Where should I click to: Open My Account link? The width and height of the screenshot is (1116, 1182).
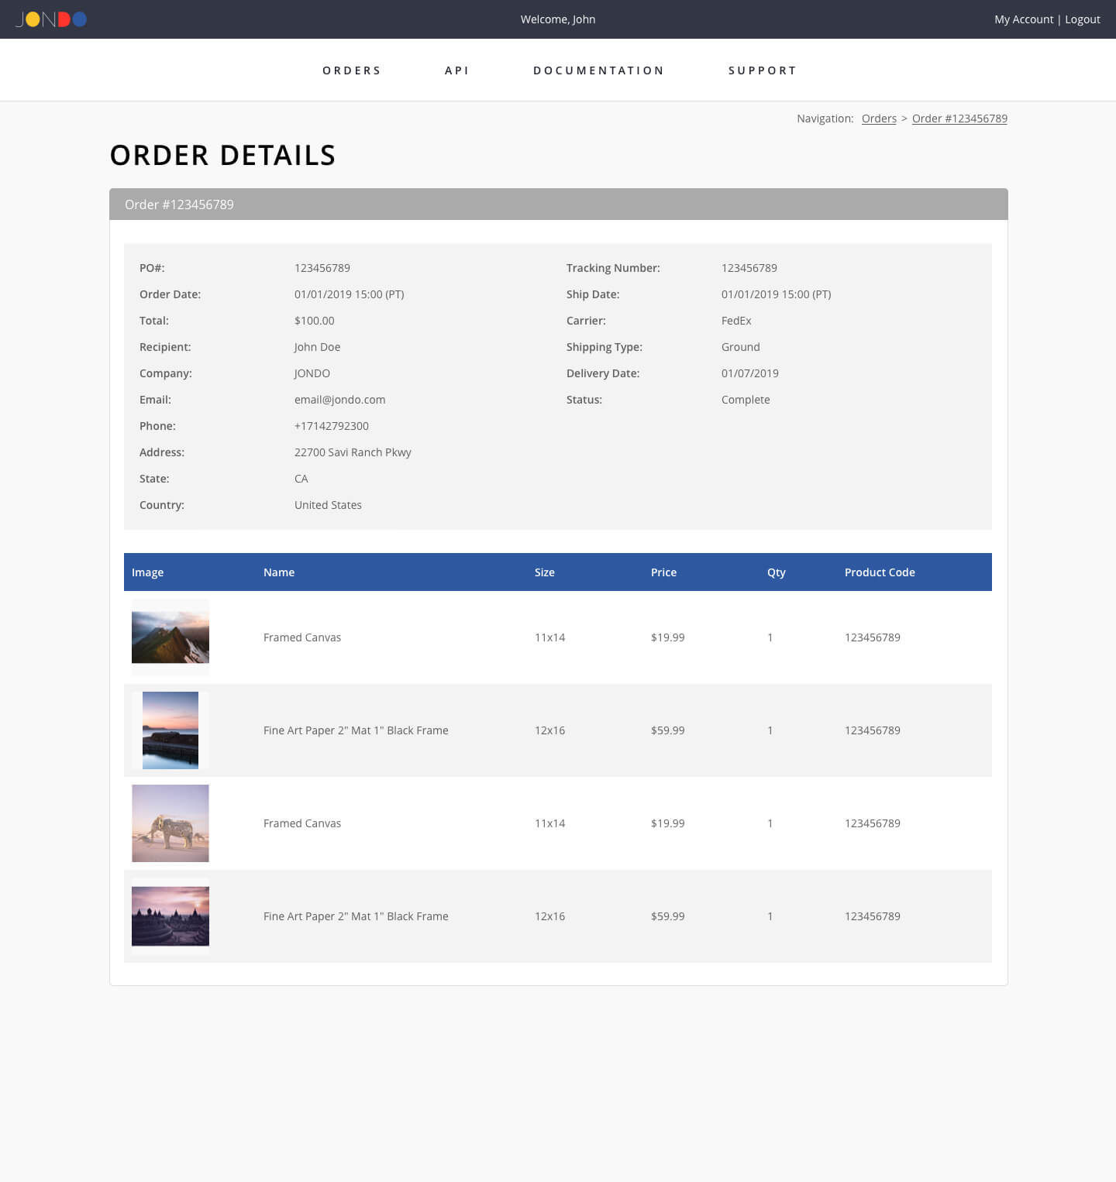tap(1024, 19)
